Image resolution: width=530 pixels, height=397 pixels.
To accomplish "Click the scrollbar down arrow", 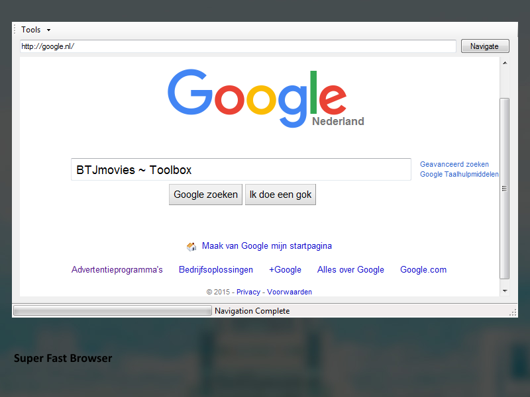I will coord(505,291).
